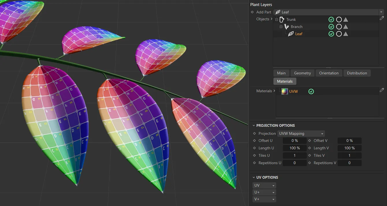The height and width of the screenshot is (206, 387).
Task: Click the eyedropper next to the Objects list
Action: pyautogui.click(x=382, y=18)
